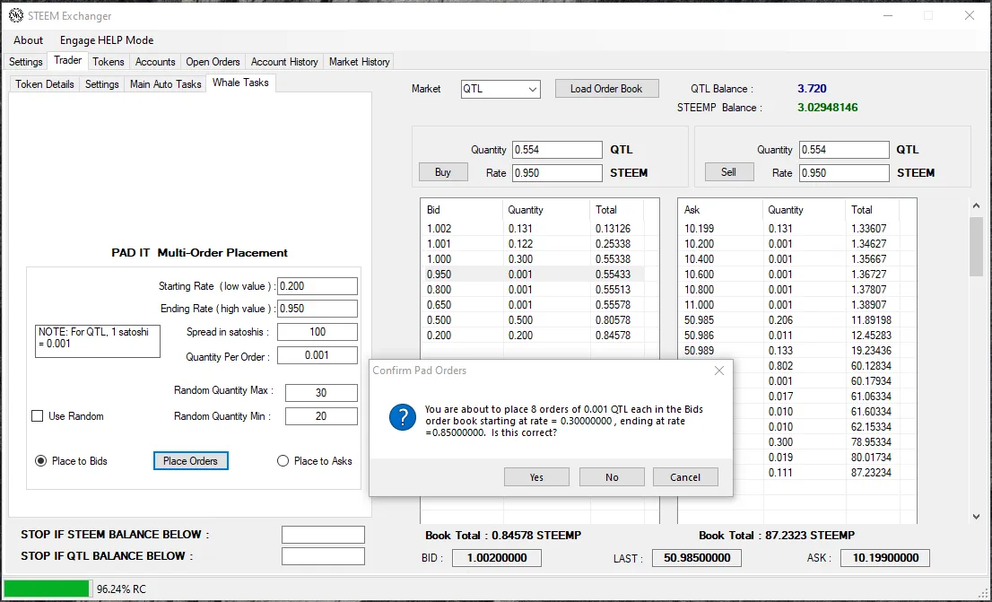The width and height of the screenshot is (992, 602).
Task: Click the Stop If QTL Balance Below field
Action: coord(323,556)
